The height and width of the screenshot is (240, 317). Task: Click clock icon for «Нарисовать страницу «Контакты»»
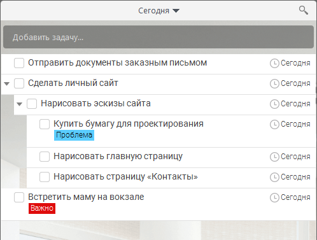point(274,177)
